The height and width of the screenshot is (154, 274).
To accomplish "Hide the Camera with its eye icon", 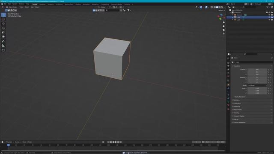I will click(x=269, y=15).
